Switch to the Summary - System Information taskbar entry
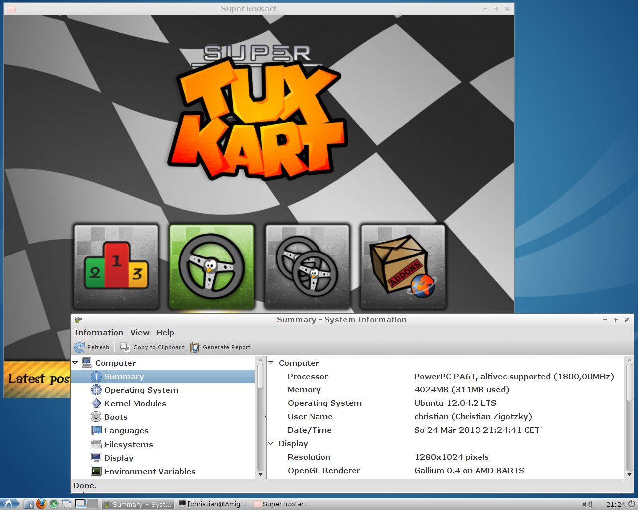Viewport: 638px width, 510px height. pos(138,504)
